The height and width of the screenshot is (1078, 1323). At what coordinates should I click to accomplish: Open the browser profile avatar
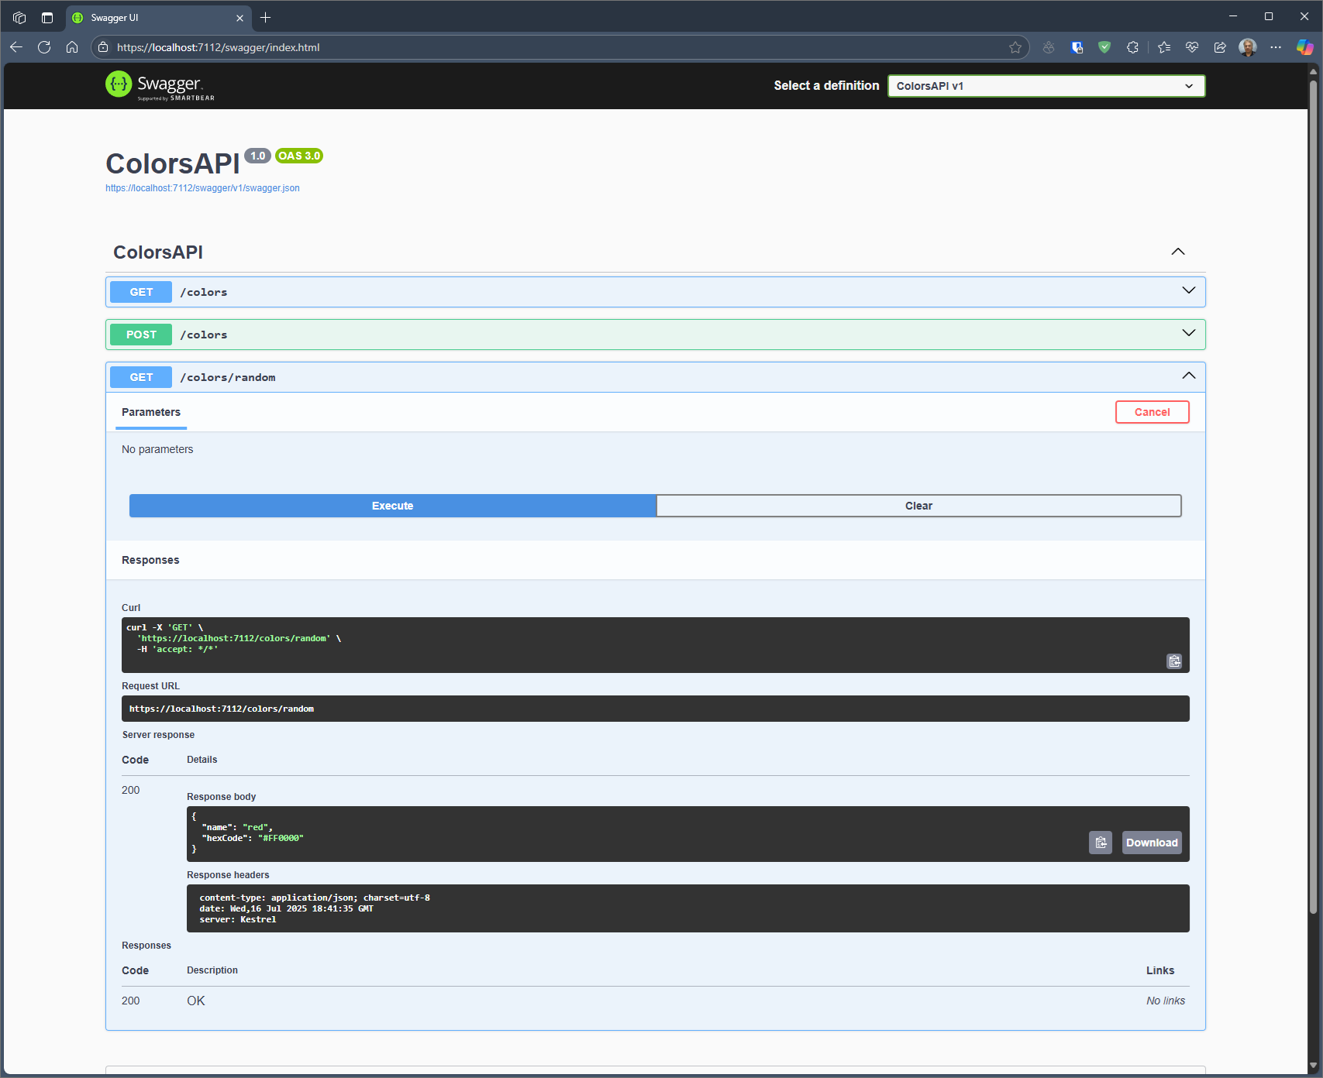[1247, 48]
